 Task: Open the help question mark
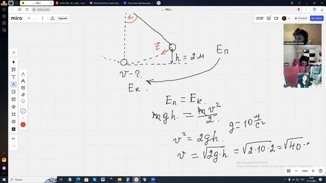pyautogui.click(x=320, y=171)
